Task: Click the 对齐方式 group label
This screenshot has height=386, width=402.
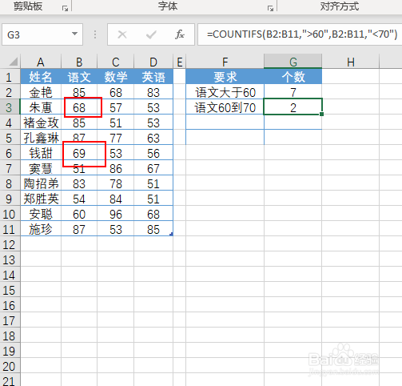Action: click(340, 6)
